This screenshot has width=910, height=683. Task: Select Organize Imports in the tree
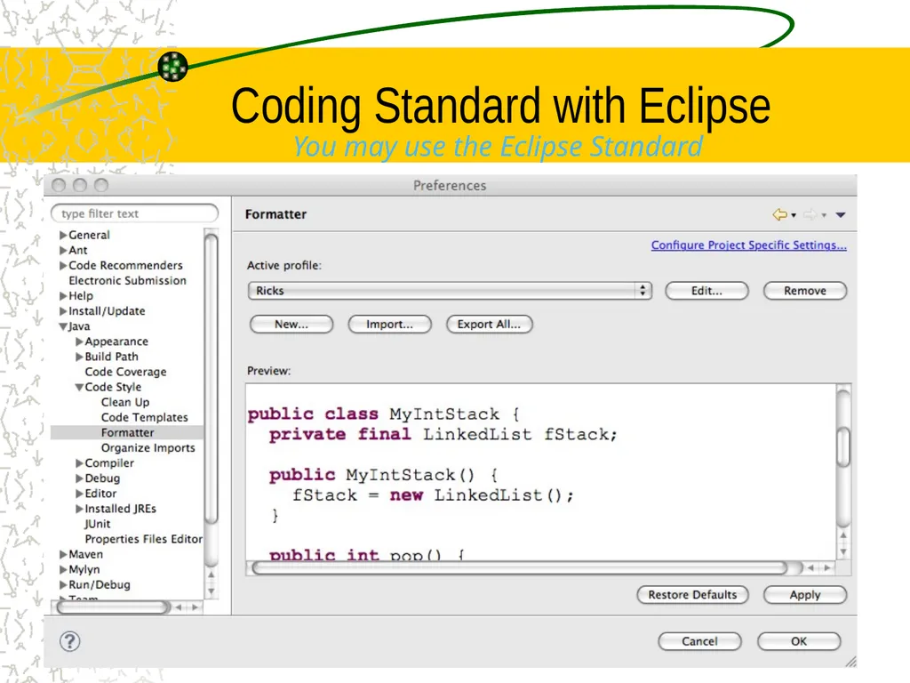click(148, 448)
